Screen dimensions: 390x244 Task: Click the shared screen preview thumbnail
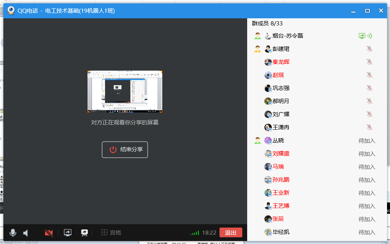(125, 92)
